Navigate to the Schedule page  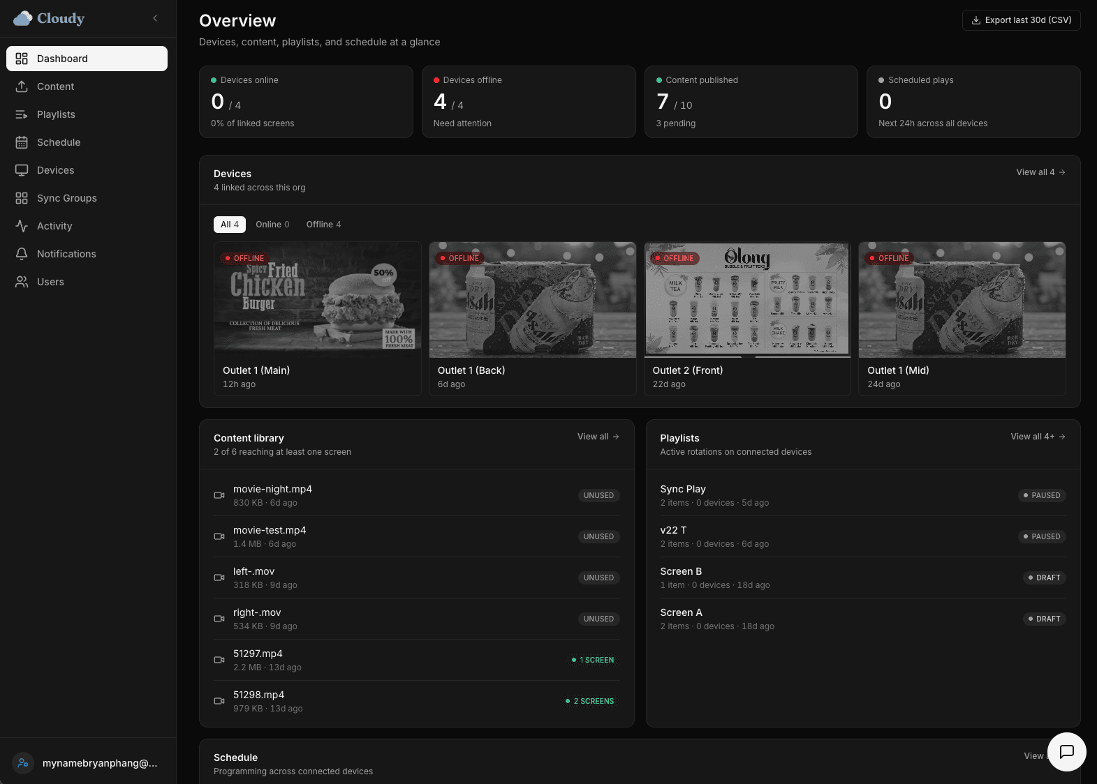pyautogui.click(x=87, y=142)
